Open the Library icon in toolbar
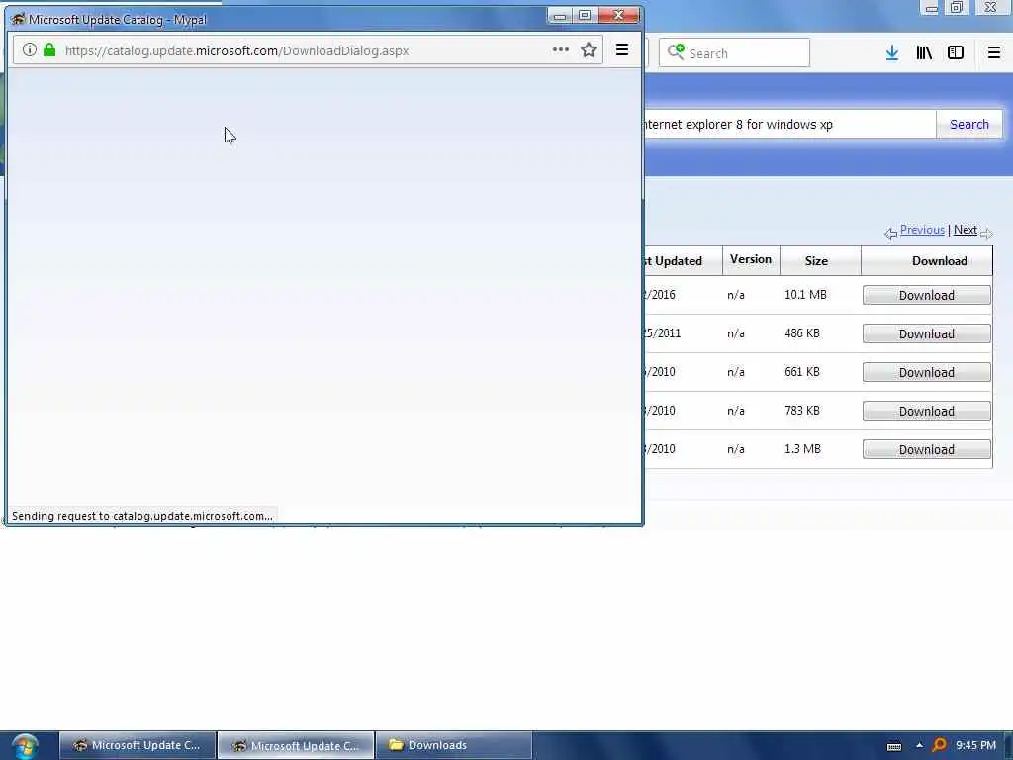The image size is (1013, 760). pos(924,53)
